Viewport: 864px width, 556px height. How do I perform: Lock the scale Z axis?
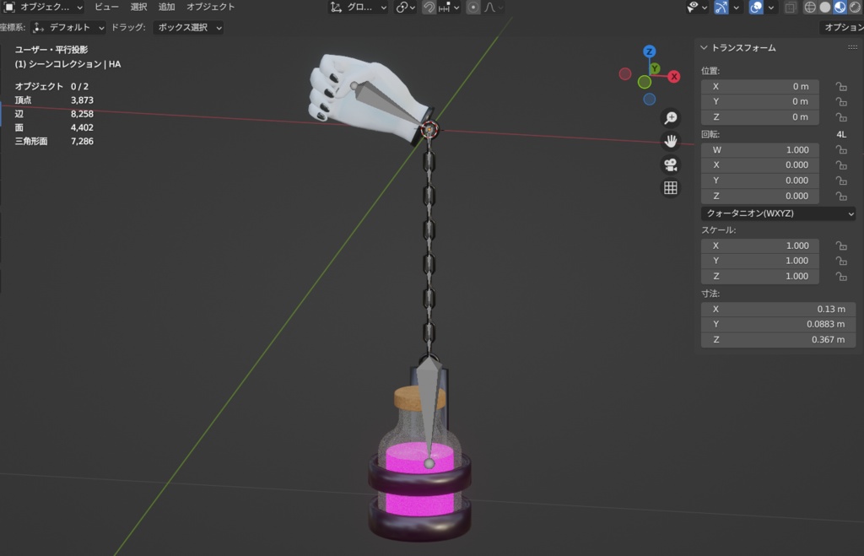pos(841,276)
